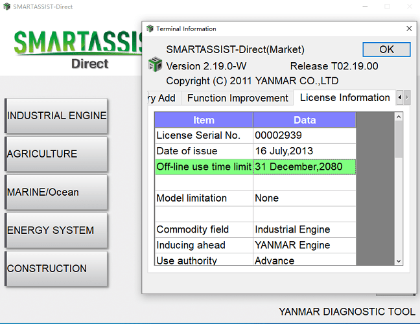Click the SMARTASSIST cube icon beside Version

155,65
